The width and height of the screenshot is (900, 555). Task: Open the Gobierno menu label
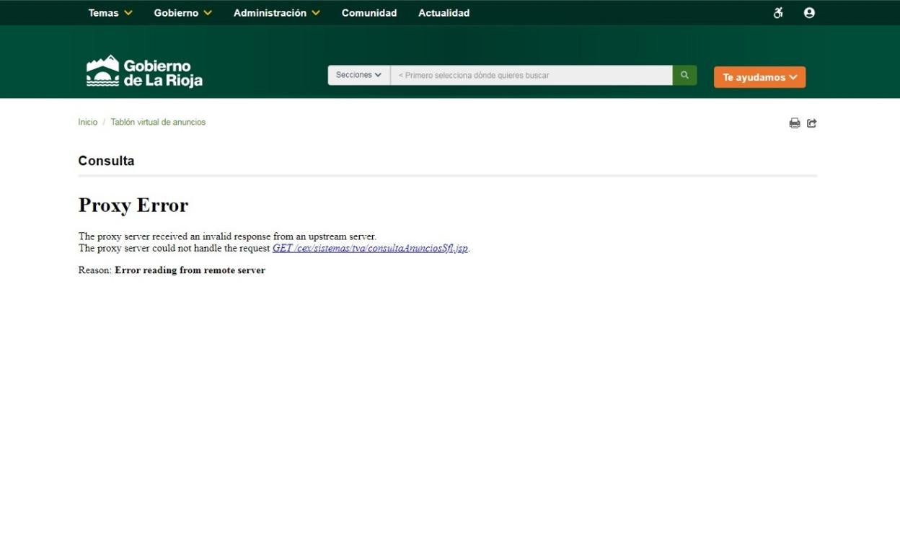click(176, 13)
